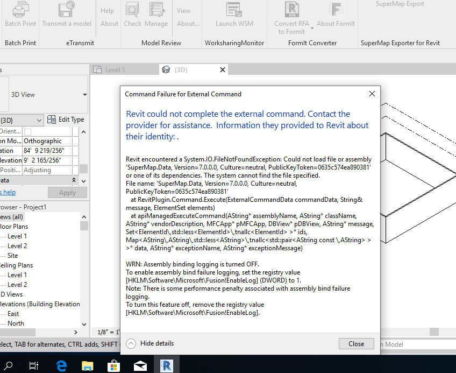Click eTransmit Help item

coord(107,11)
